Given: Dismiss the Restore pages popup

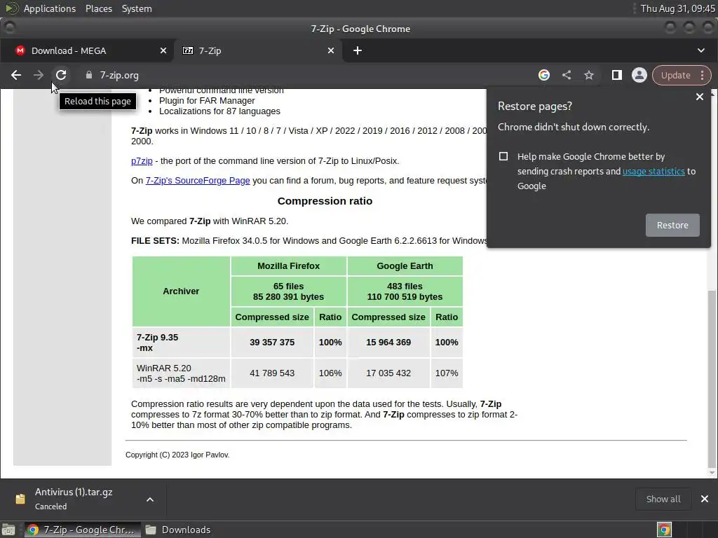Looking at the screenshot, I should [700, 97].
